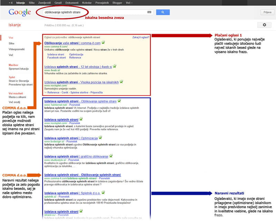Click green star beside comma-it.com ad title

click(103, 43)
